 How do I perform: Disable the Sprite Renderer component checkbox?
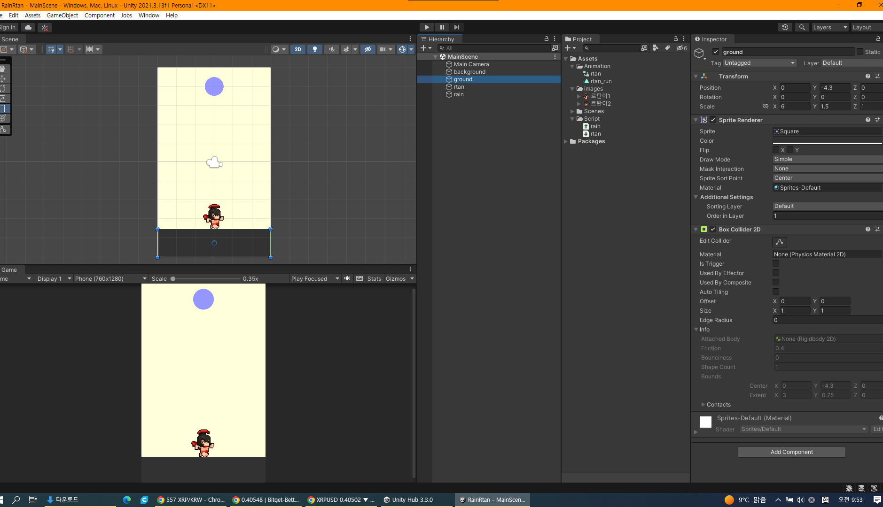pos(713,120)
